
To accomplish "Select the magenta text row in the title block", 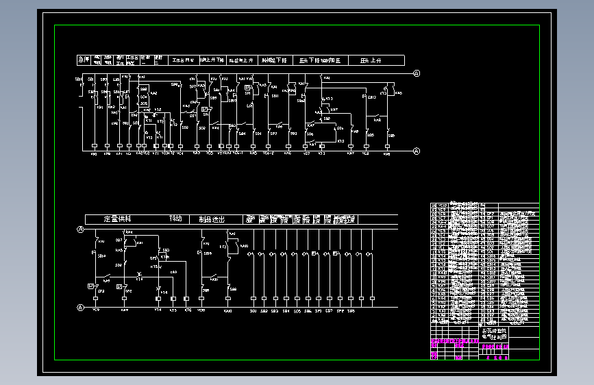I will tap(455, 341).
